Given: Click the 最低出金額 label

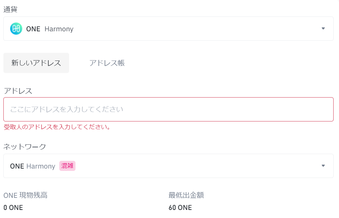Looking at the screenshot, I should click(x=186, y=195).
